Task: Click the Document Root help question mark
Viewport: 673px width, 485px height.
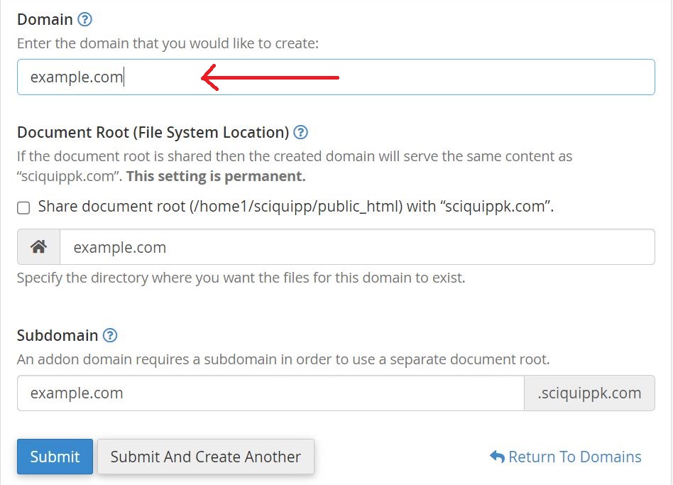Action: pyautogui.click(x=300, y=132)
